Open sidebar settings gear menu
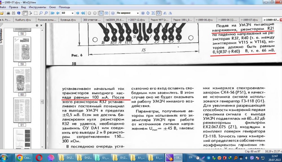The height and width of the screenshot is (162, 282). pos(37,25)
